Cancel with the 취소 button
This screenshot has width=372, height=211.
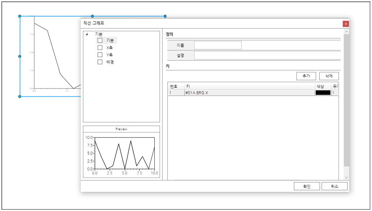[335, 186]
